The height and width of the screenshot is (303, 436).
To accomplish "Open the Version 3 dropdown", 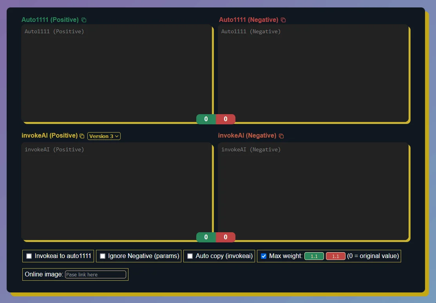I will 104,136.
